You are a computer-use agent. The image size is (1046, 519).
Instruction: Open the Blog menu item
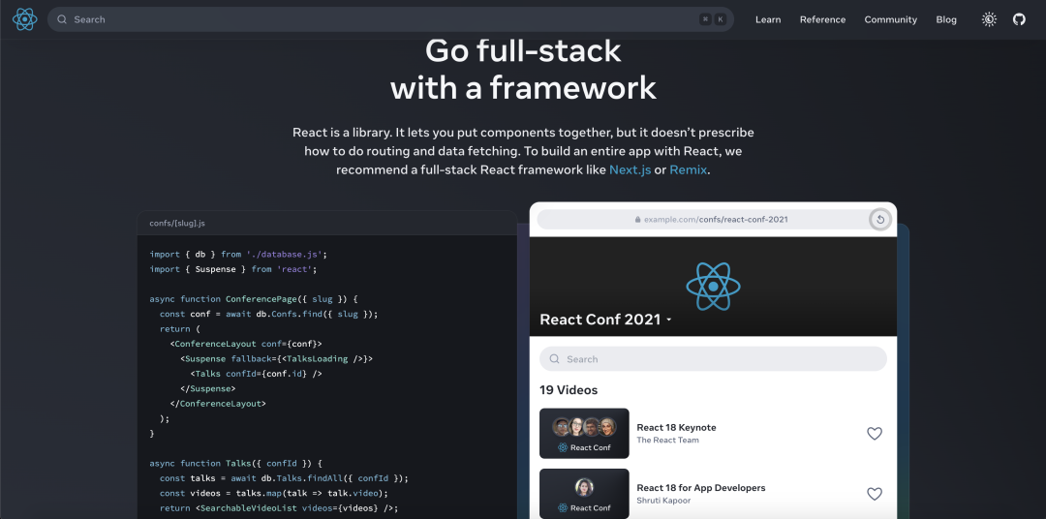point(946,19)
